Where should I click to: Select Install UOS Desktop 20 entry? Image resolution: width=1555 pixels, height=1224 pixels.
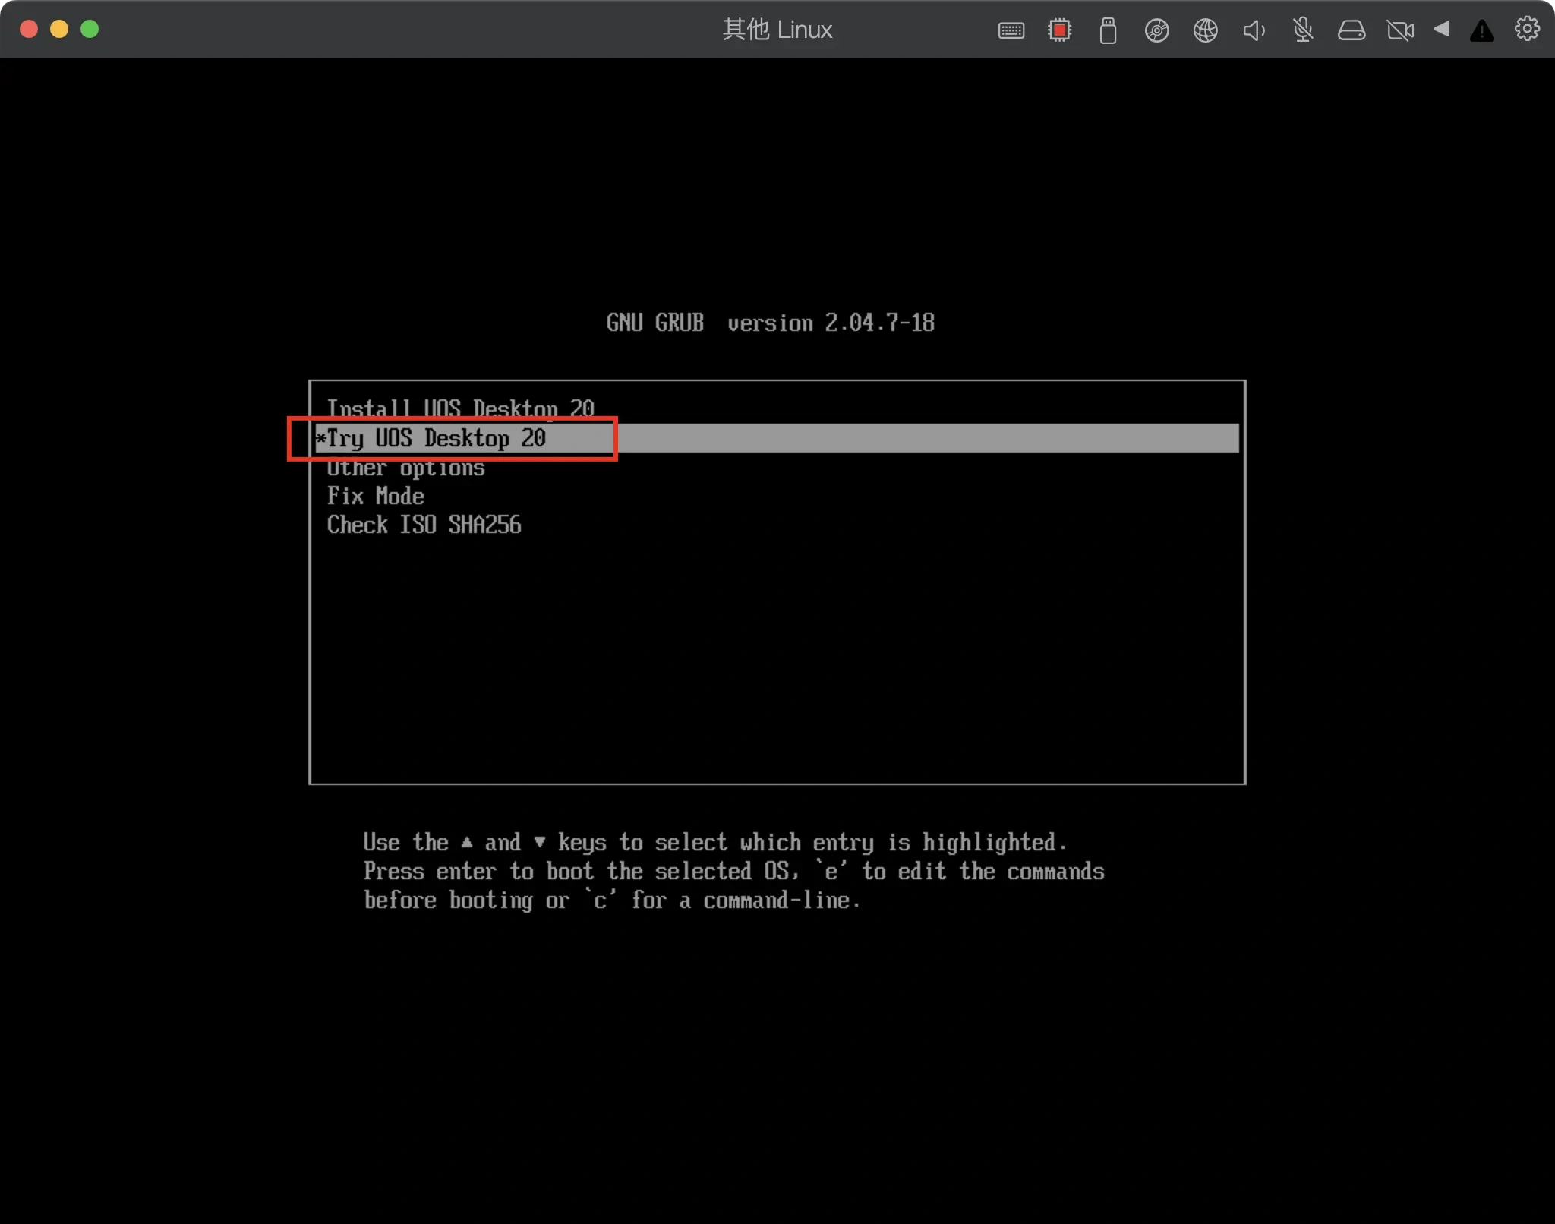[460, 409]
